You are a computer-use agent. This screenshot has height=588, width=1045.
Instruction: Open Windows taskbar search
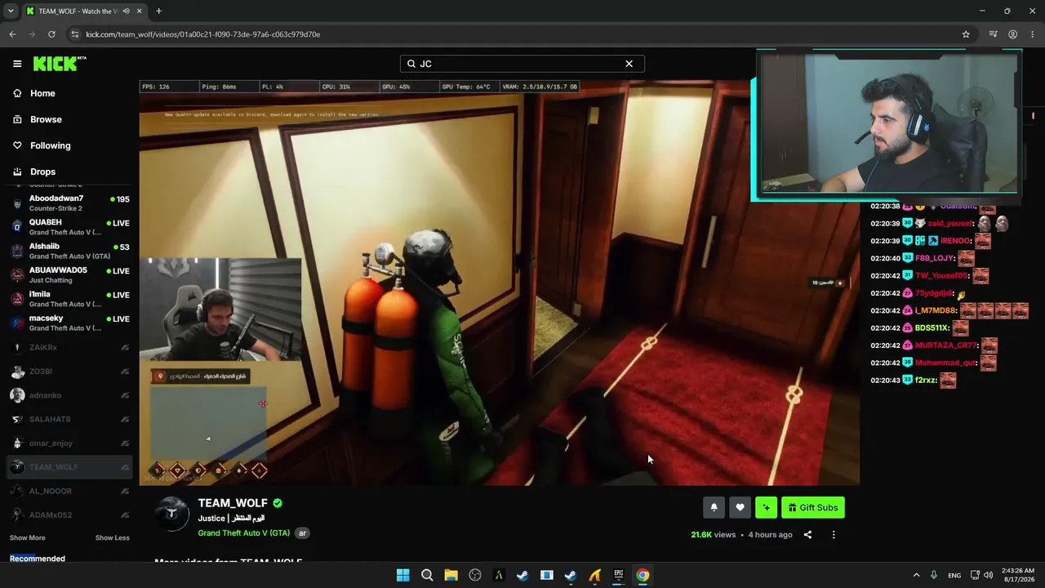click(427, 575)
